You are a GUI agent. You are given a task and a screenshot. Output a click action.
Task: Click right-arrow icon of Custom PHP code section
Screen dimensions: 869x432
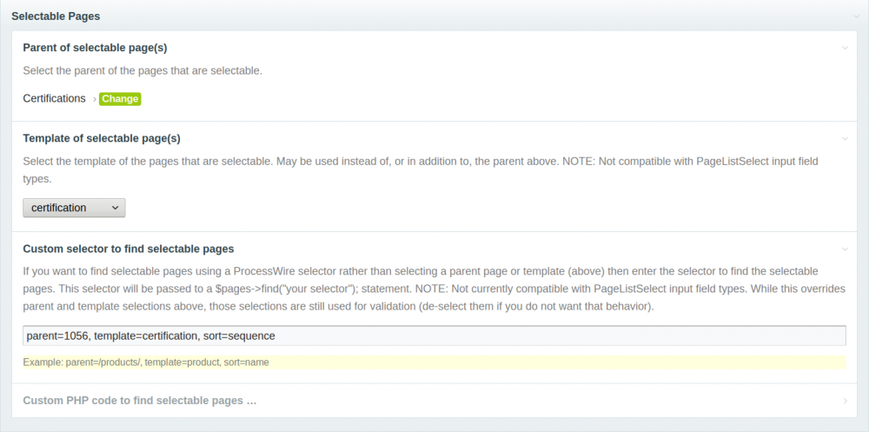tap(845, 401)
